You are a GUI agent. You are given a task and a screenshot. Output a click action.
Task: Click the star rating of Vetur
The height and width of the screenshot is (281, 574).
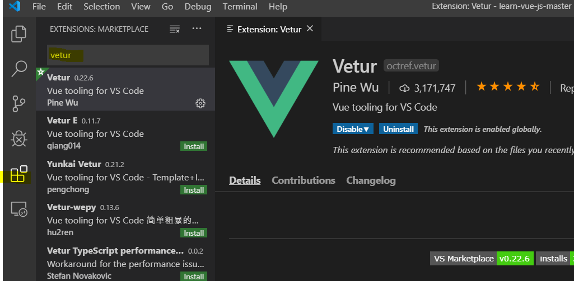508,87
